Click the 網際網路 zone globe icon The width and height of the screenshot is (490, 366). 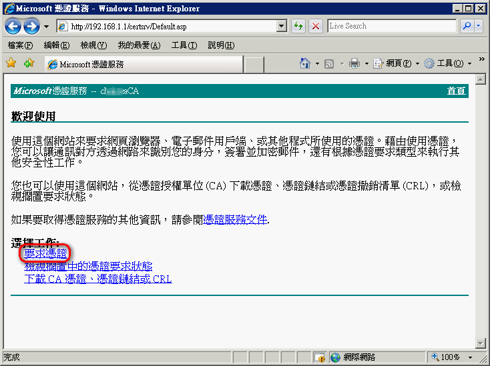click(335, 357)
